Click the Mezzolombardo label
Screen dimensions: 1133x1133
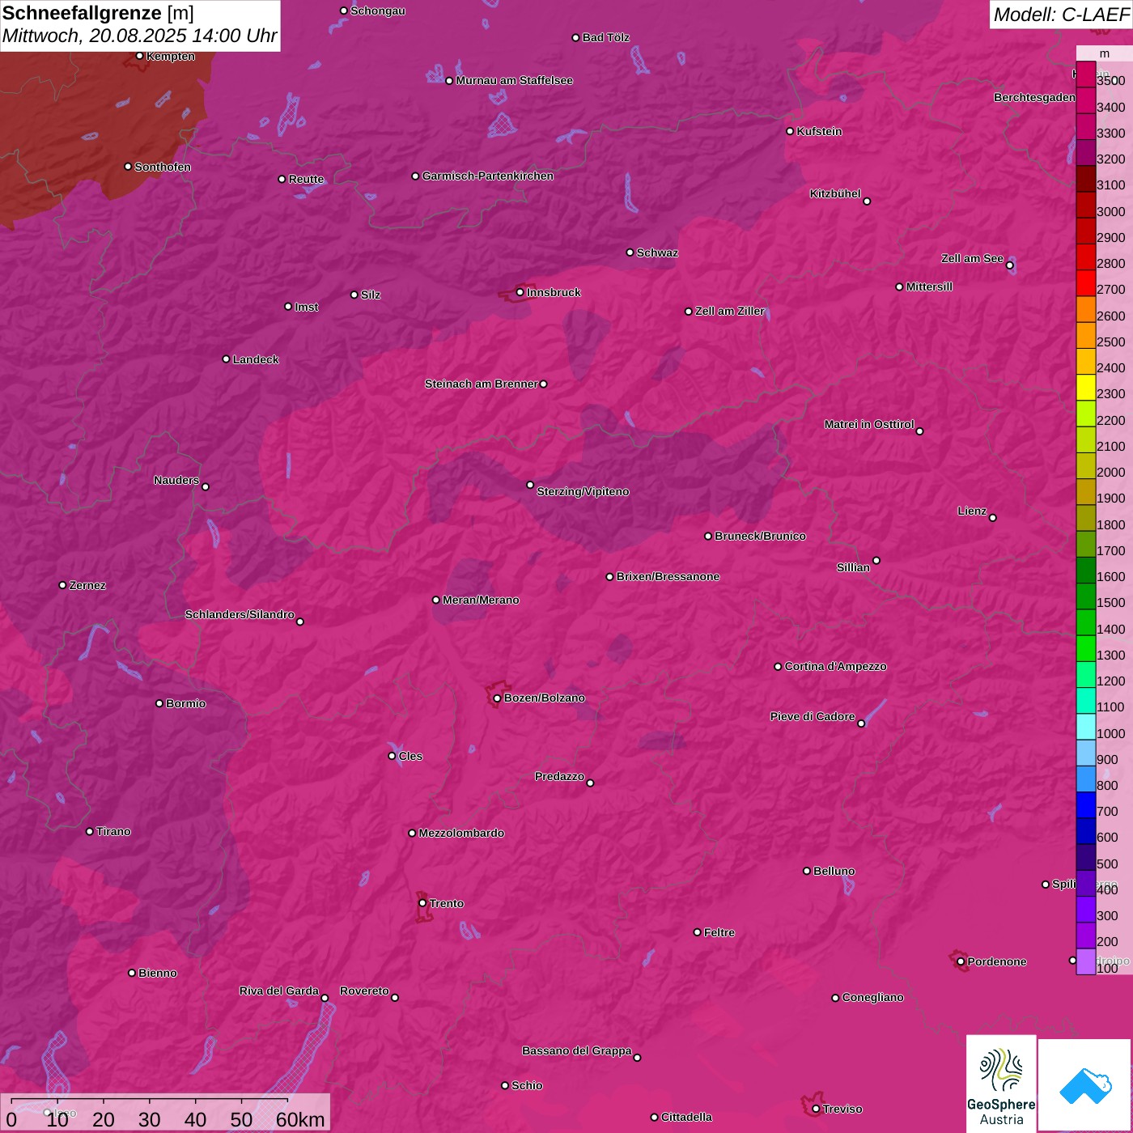(461, 833)
